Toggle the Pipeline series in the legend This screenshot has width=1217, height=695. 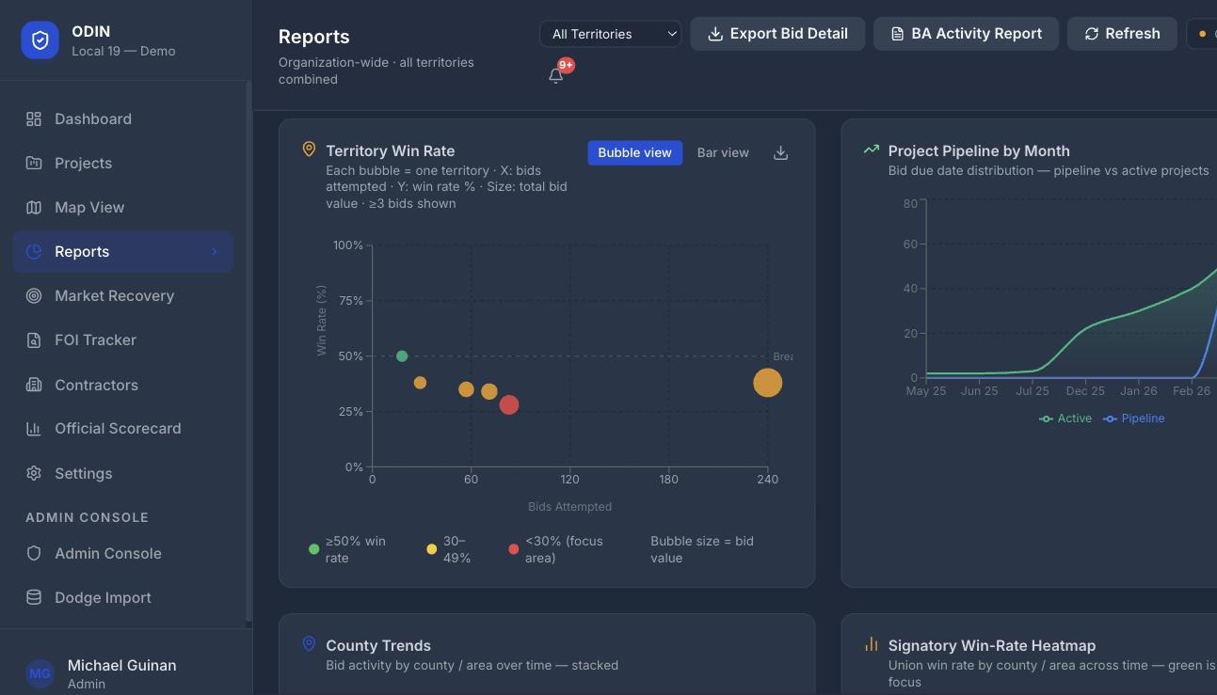point(1134,419)
